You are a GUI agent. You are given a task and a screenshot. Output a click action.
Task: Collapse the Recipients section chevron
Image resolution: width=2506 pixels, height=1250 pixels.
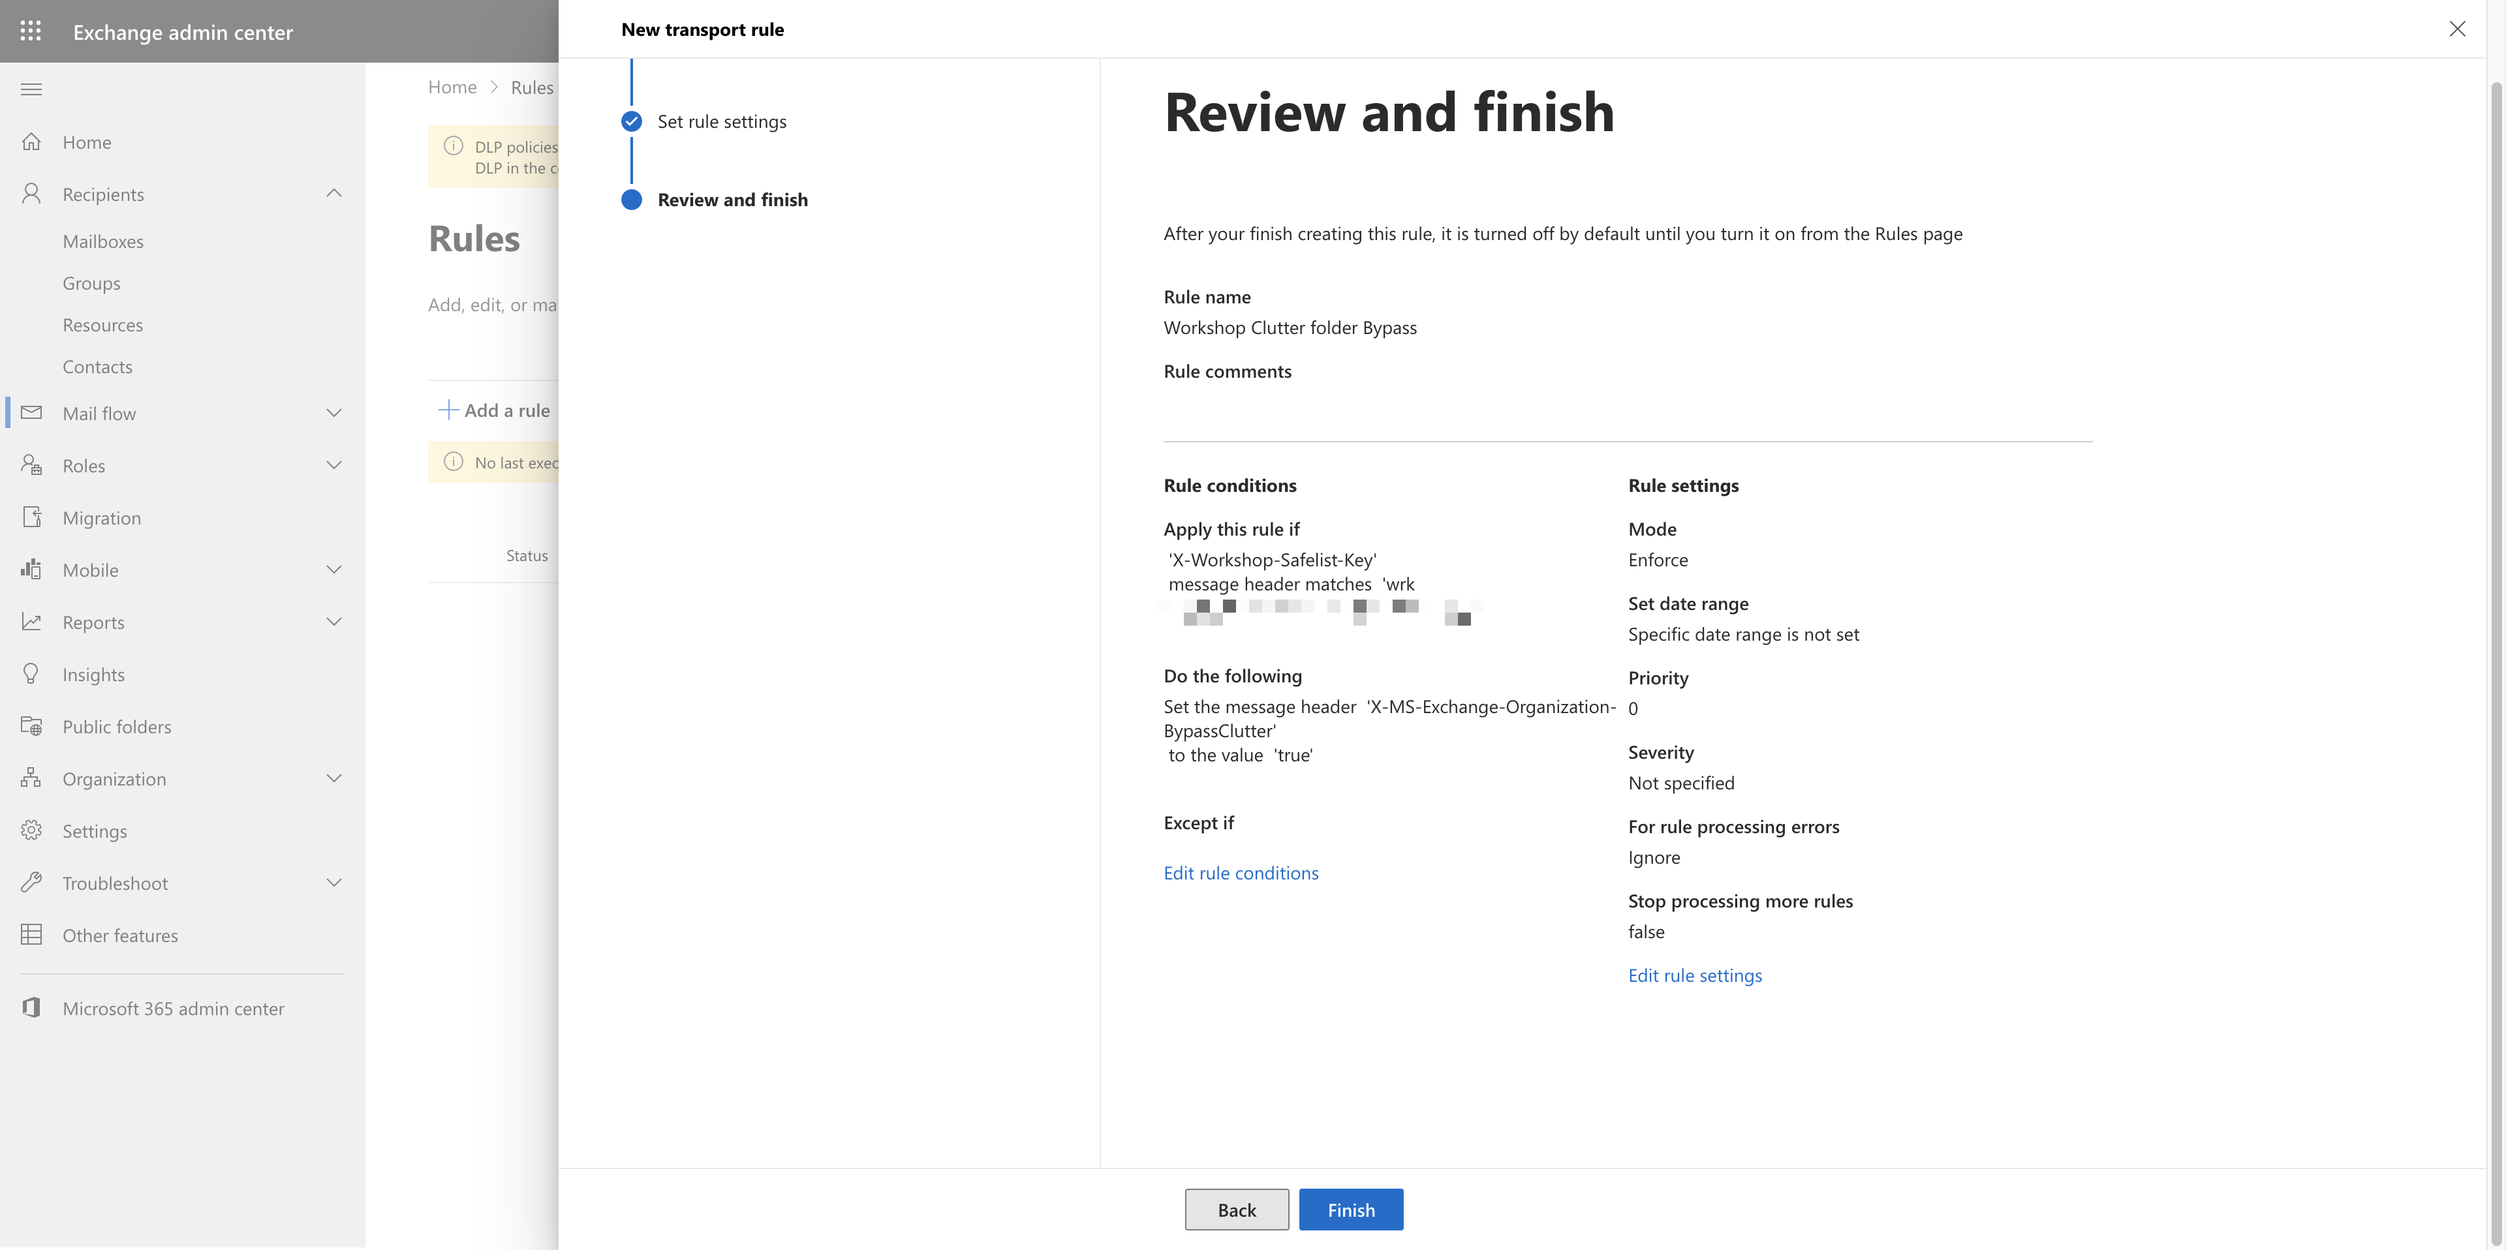[x=333, y=194]
